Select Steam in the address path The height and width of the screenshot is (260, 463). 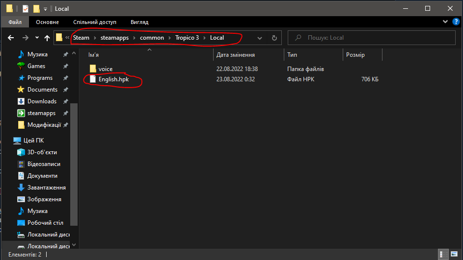[81, 38]
